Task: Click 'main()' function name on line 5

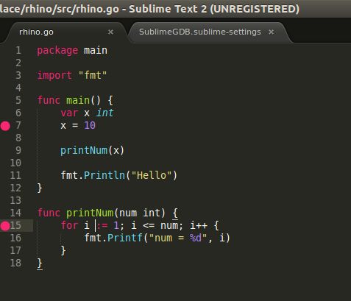Action: pyautogui.click(x=78, y=101)
